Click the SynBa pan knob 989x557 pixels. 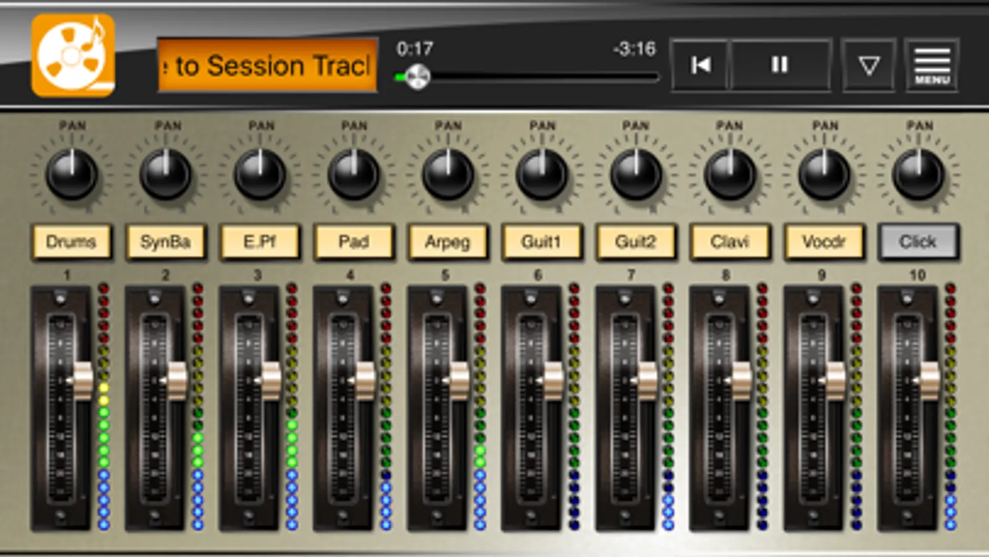[x=166, y=175]
